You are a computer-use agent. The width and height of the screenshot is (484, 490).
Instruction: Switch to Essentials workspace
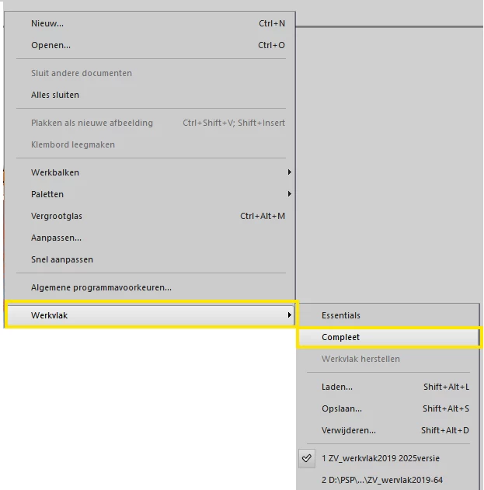(x=388, y=315)
